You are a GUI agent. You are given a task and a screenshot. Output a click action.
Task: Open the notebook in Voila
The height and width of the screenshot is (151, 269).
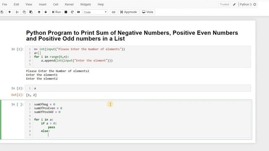click(x=148, y=12)
